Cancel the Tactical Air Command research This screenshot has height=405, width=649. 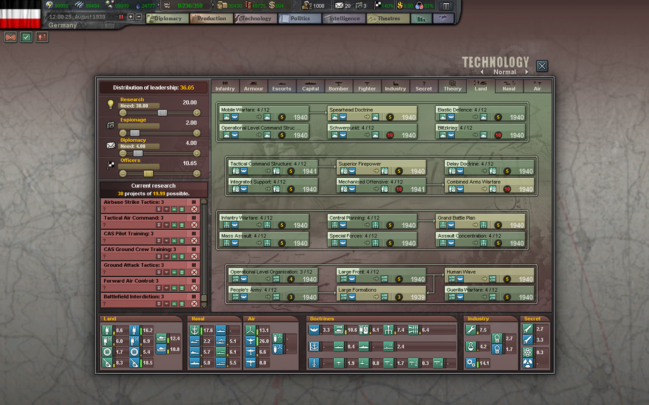[194, 225]
